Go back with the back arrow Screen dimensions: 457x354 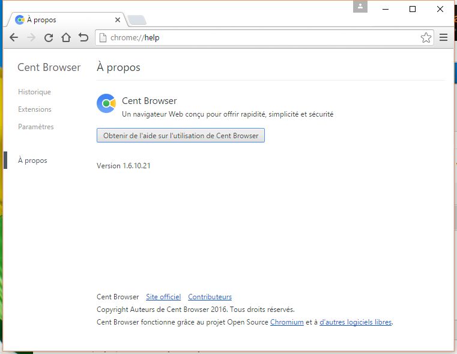14,37
